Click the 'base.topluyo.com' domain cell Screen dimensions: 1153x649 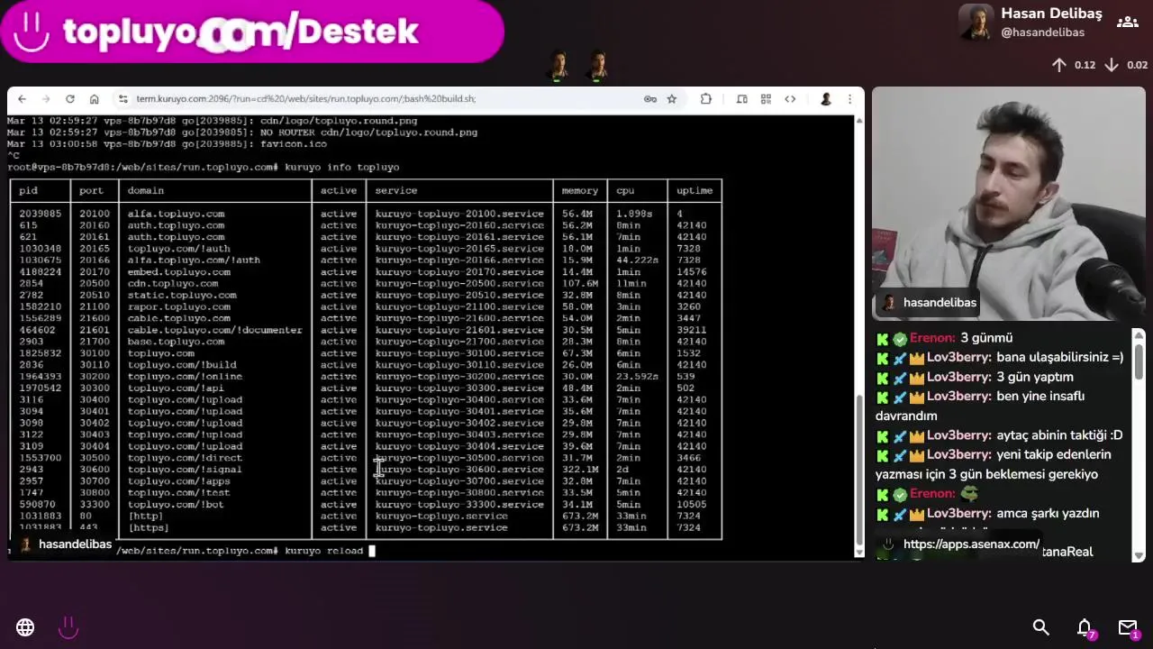176,342
